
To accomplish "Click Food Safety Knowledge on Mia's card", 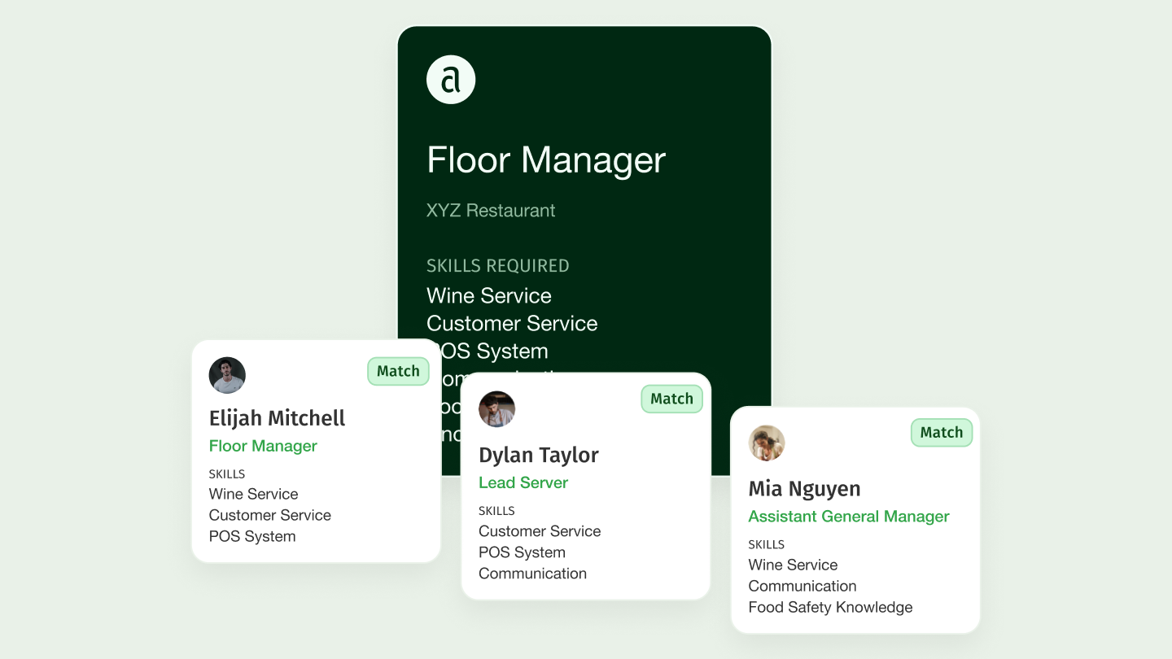I will coord(830,607).
